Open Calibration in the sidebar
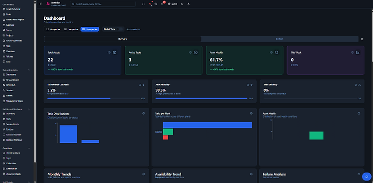 pyautogui.click(x=10, y=163)
